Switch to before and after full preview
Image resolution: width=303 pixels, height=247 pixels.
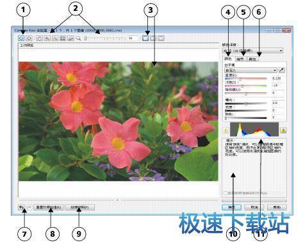[x=153, y=38]
